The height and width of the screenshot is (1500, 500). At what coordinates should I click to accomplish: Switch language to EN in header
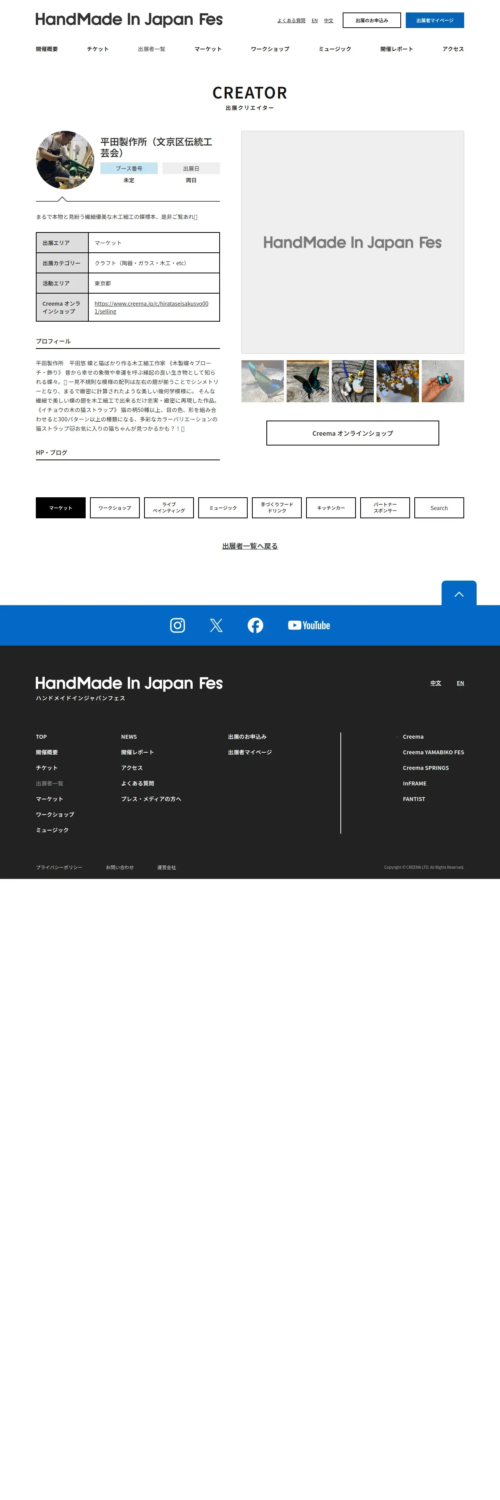point(314,20)
